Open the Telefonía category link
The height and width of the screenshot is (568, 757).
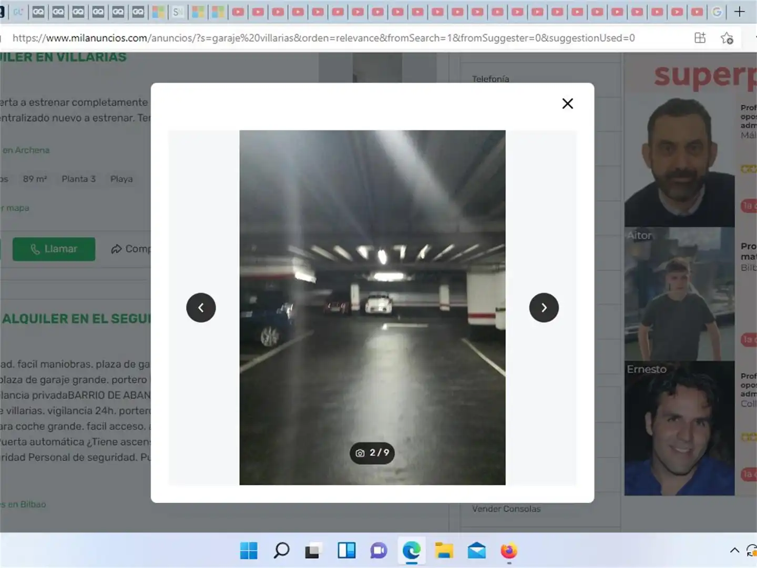490,79
